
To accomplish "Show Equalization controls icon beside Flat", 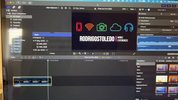I will (176, 21).
